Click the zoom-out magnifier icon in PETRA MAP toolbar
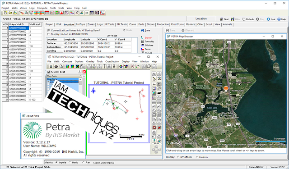 point(154,66)
